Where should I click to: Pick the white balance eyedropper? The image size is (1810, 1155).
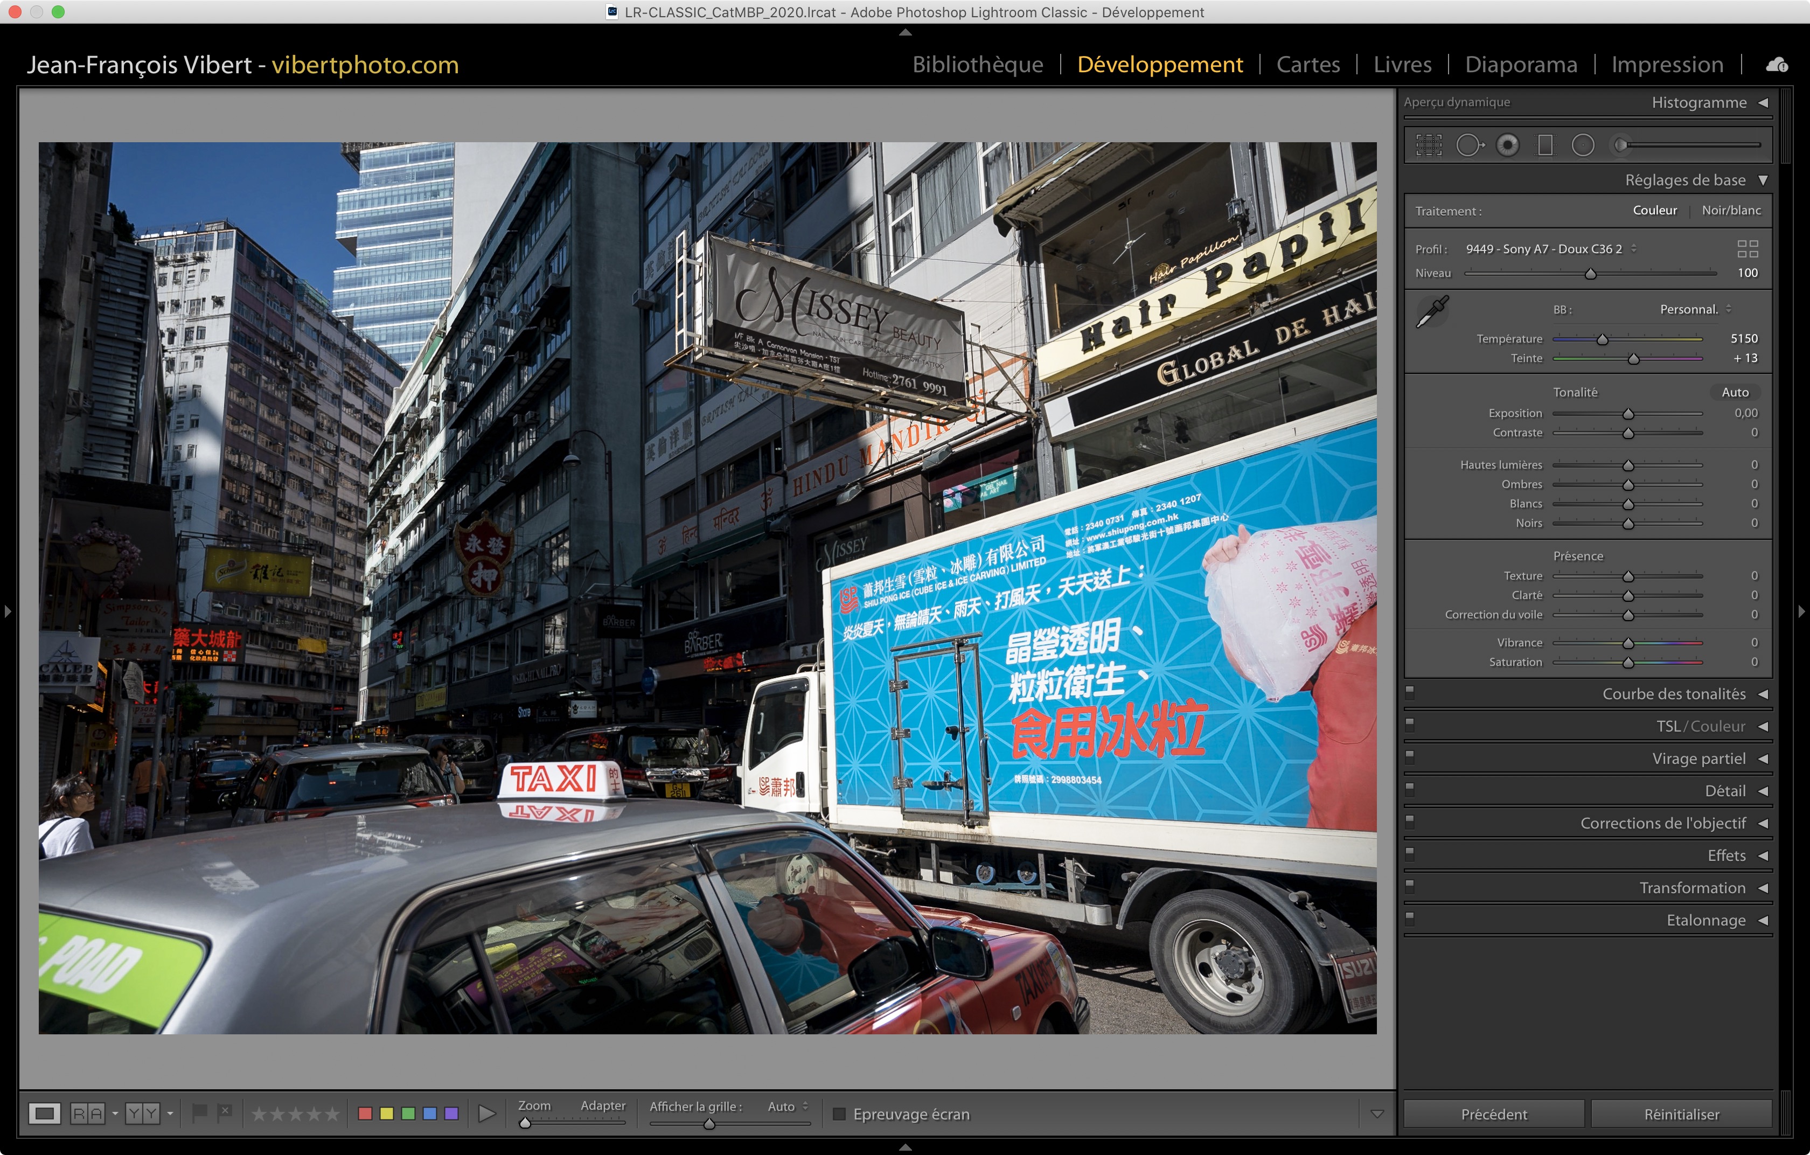1432,311
